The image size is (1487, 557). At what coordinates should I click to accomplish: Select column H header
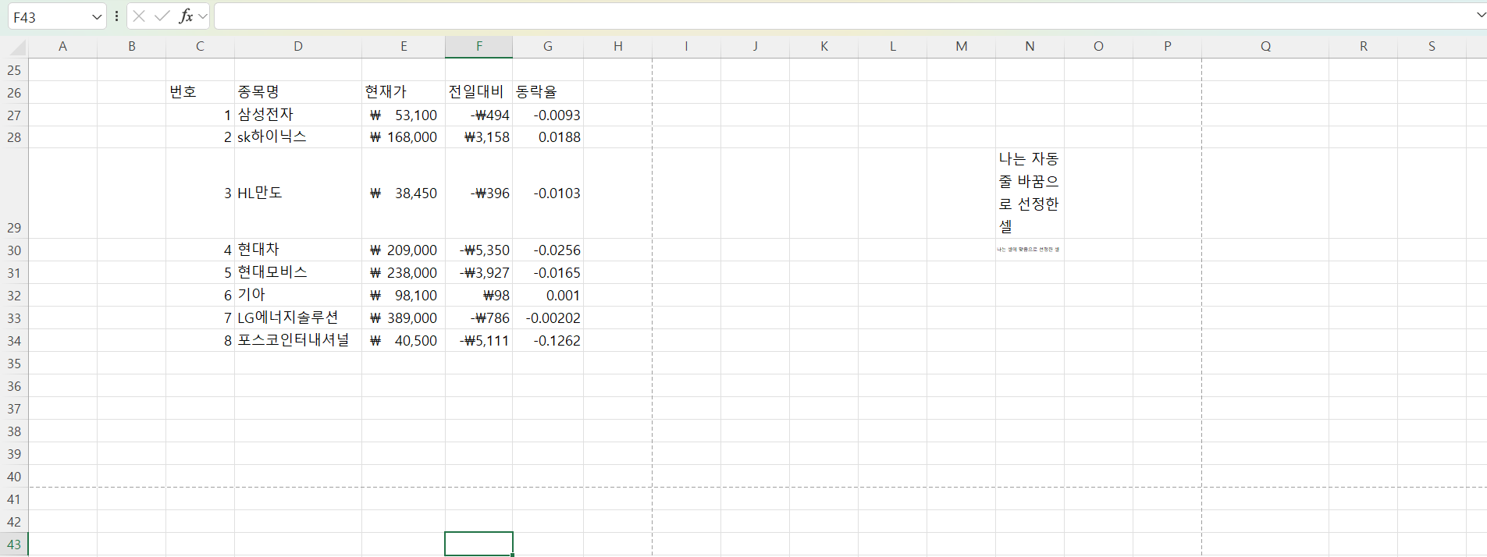[x=618, y=46]
